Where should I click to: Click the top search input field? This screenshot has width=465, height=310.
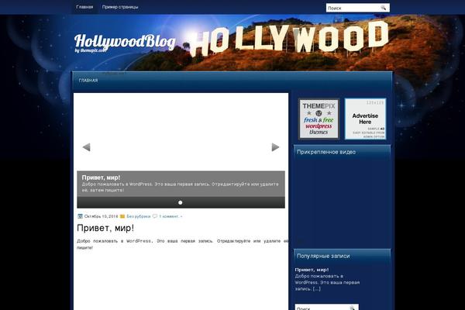click(357, 8)
